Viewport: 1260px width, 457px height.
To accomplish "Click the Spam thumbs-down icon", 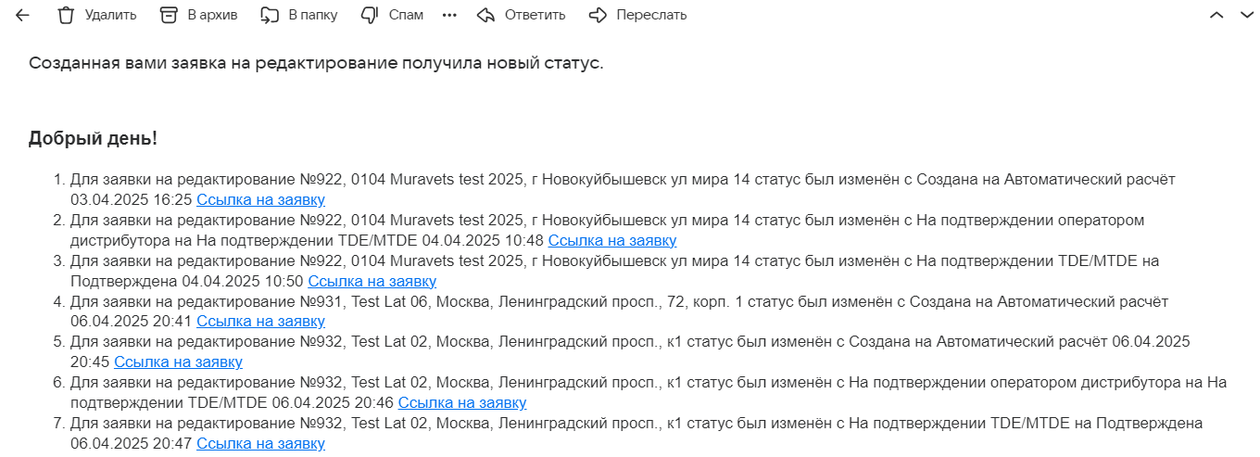I will point(370,15).
